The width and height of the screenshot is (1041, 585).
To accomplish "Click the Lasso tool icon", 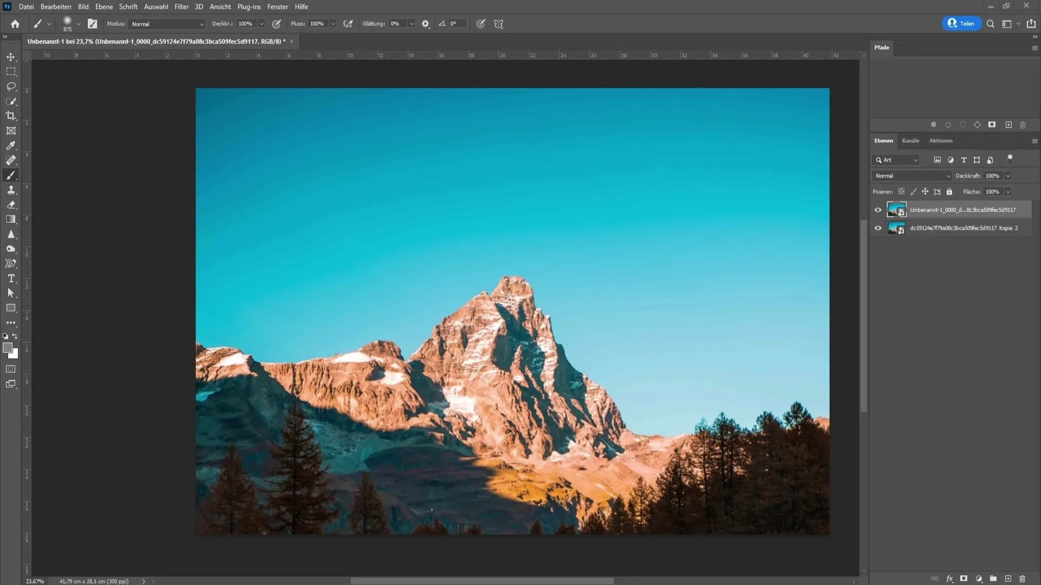I will pos(11,86).
